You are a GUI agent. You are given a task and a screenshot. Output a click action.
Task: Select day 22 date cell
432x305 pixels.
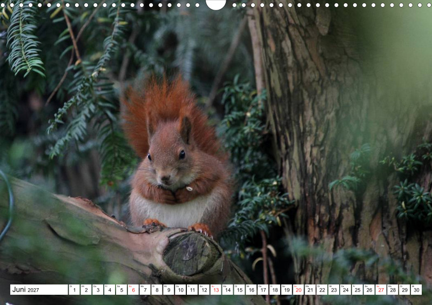(322, 290)
